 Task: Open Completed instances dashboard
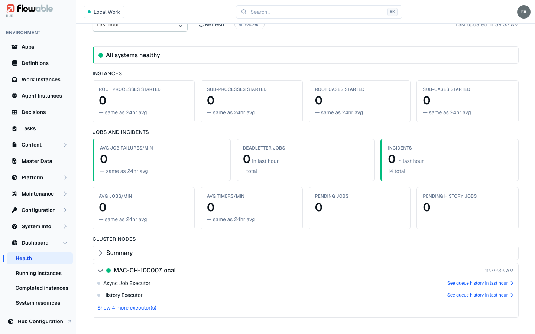pos(42,288)
